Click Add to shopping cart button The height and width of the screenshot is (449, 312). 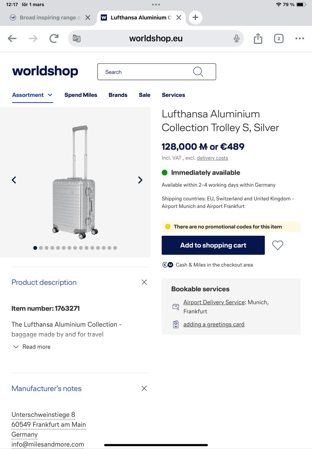[x=213, y=245]
